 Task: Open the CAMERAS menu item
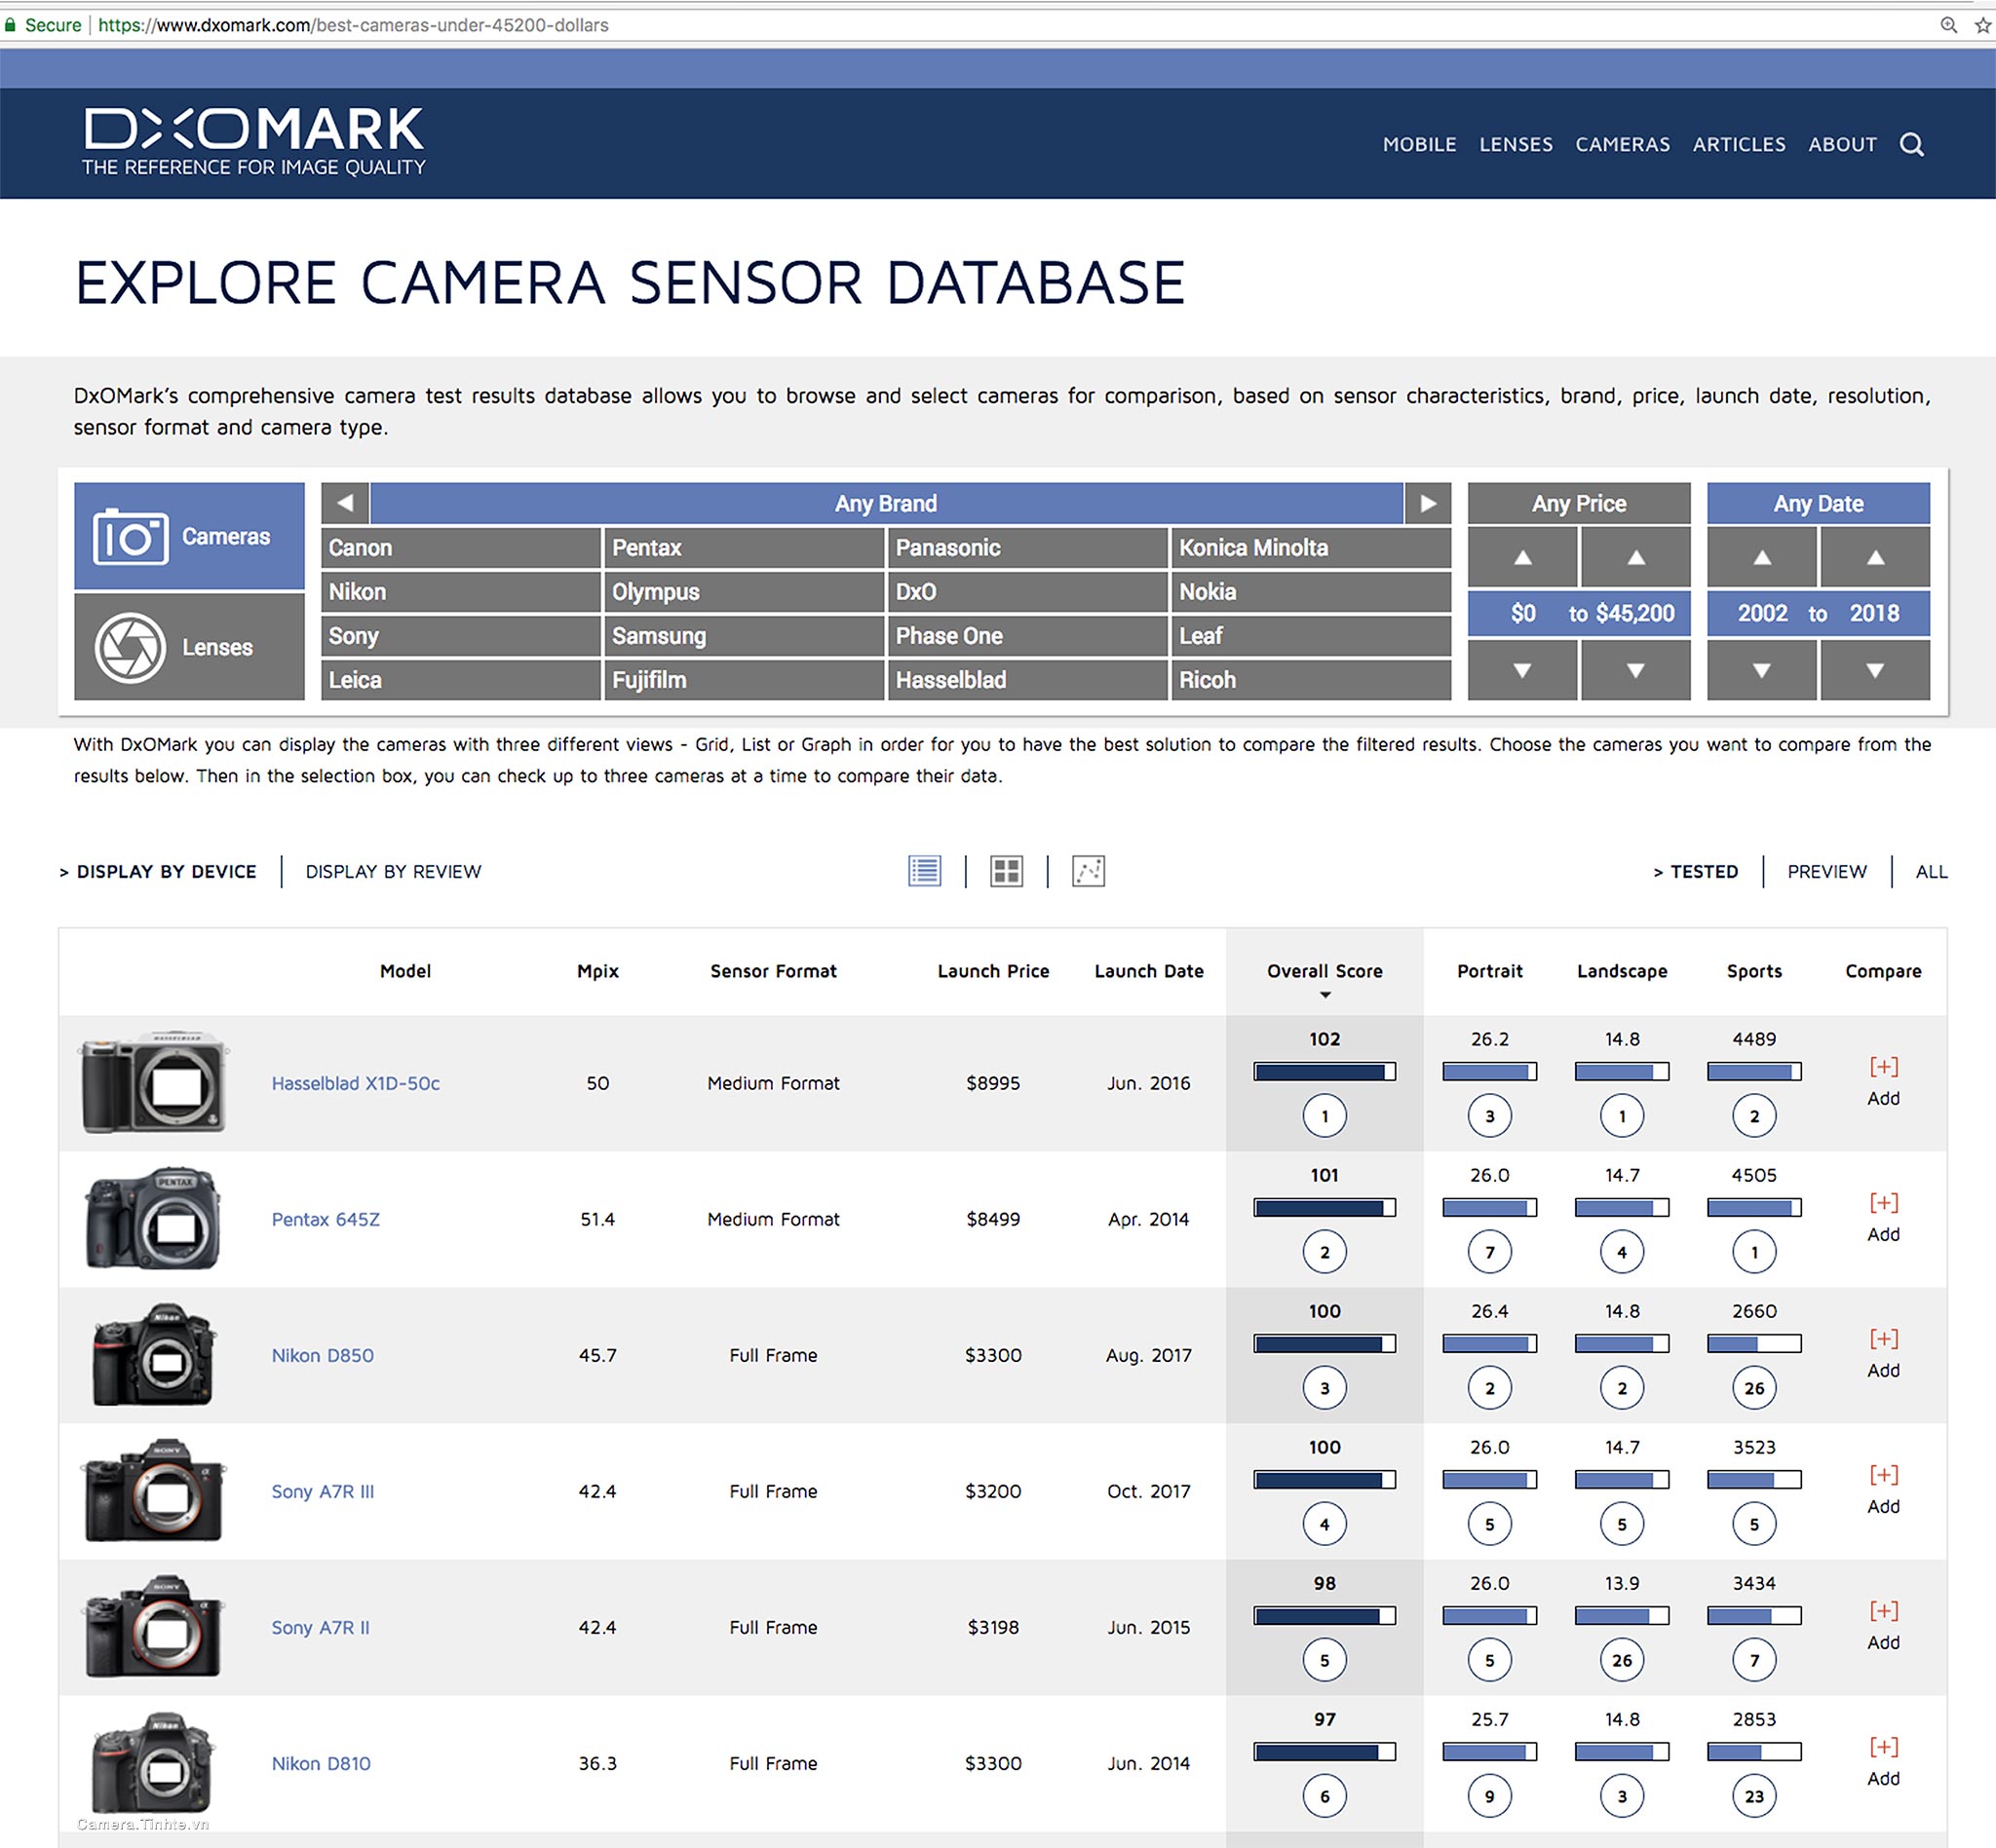point(1619,144)
